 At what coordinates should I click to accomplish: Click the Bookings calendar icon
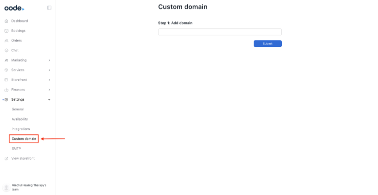[6, 31]
